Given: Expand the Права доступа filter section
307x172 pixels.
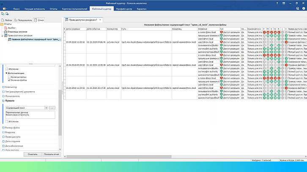Looking at the screenshot, I should pos(3,137).
